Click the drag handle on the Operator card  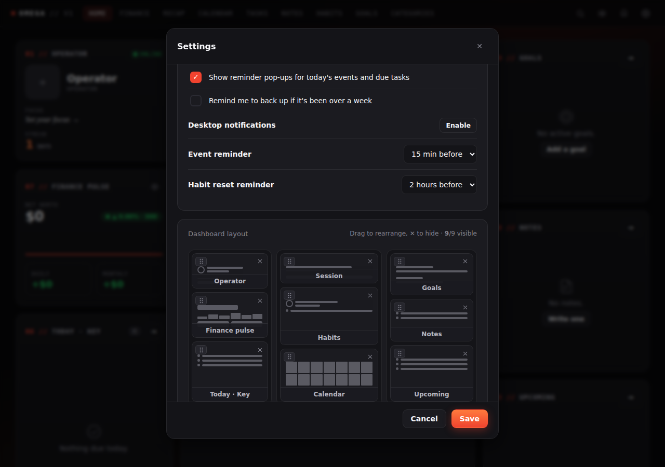(201, 262)
